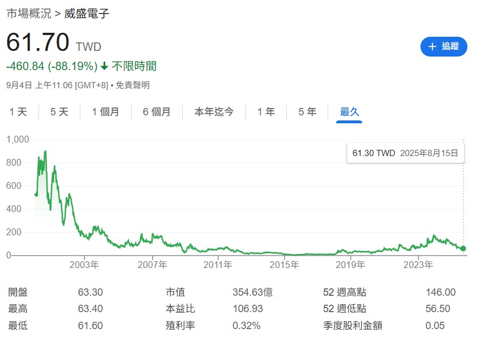Click the 本益比 label
The image size is (481, 337).
(x=180, y=309)
